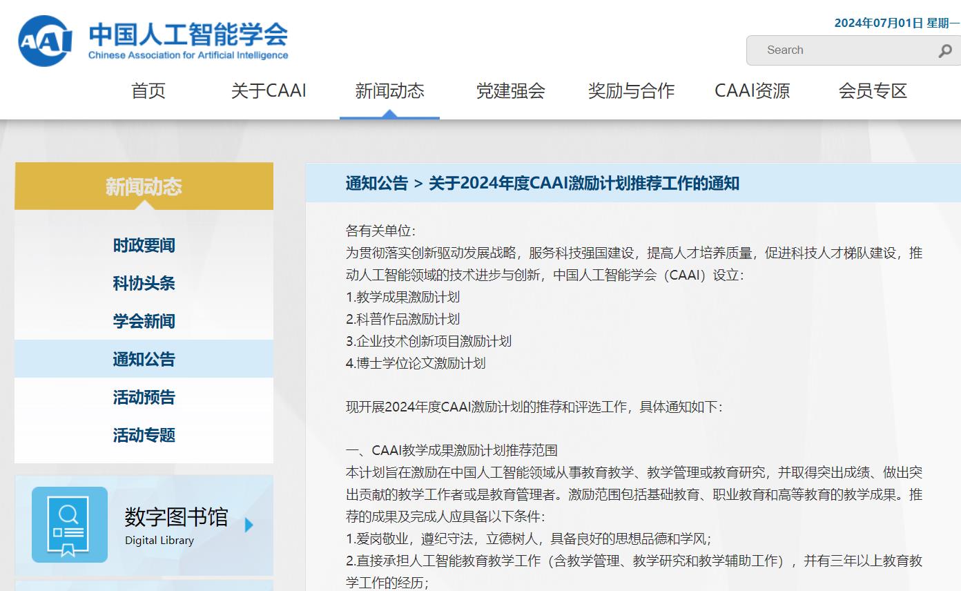961x591 pixels.
Task: Open the 关于CAAI navigation item
Action: (x=269, y=90)
